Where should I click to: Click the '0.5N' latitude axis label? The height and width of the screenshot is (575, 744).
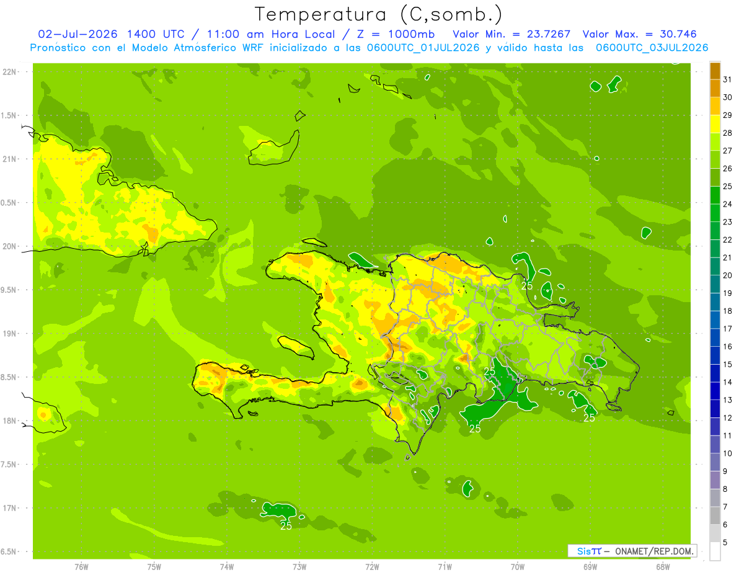pos(9,203)
